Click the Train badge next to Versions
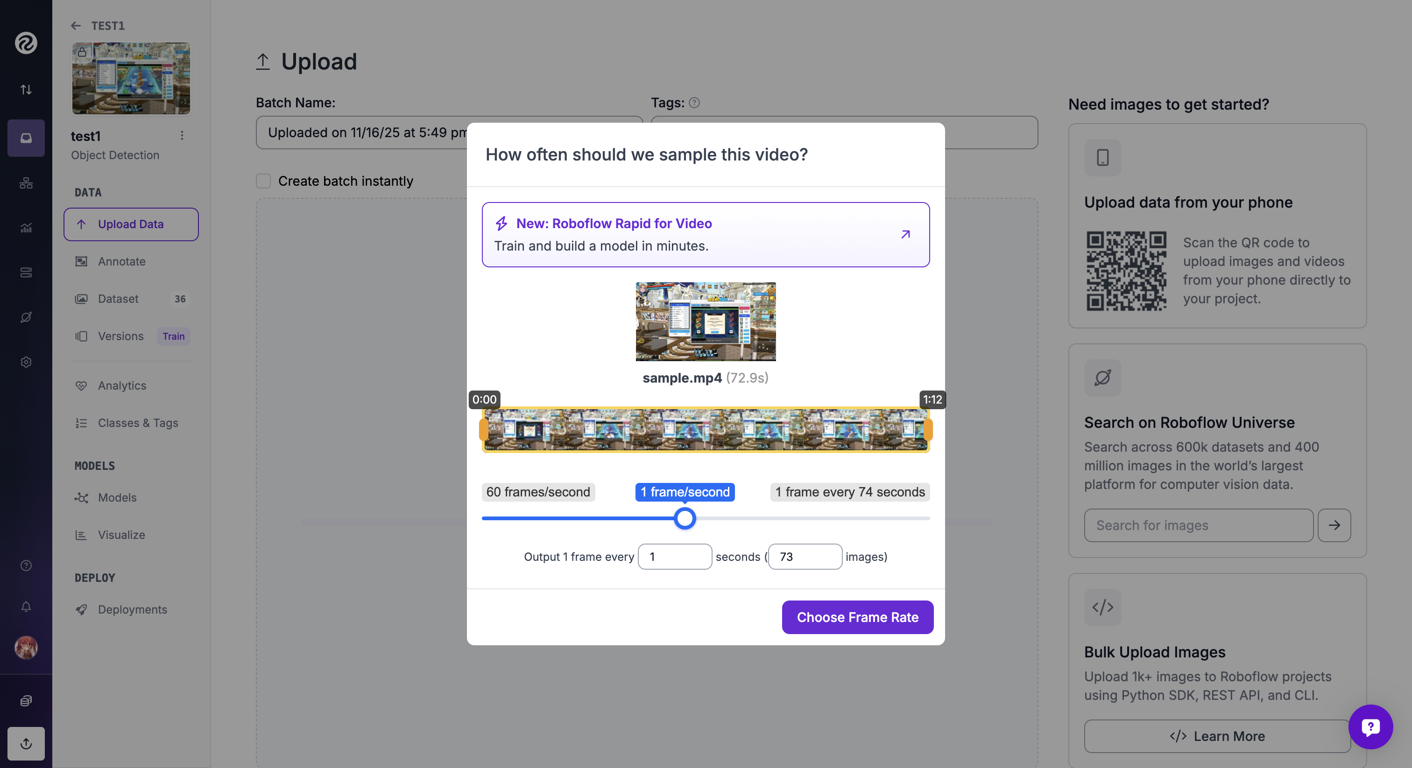Screen dimensions: 1412x768 pyautogui.click(x=173, y=336)
